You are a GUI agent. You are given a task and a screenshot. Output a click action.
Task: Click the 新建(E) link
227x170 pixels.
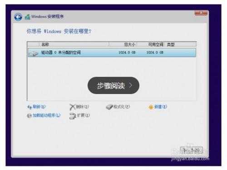click(x=161, y=107)
